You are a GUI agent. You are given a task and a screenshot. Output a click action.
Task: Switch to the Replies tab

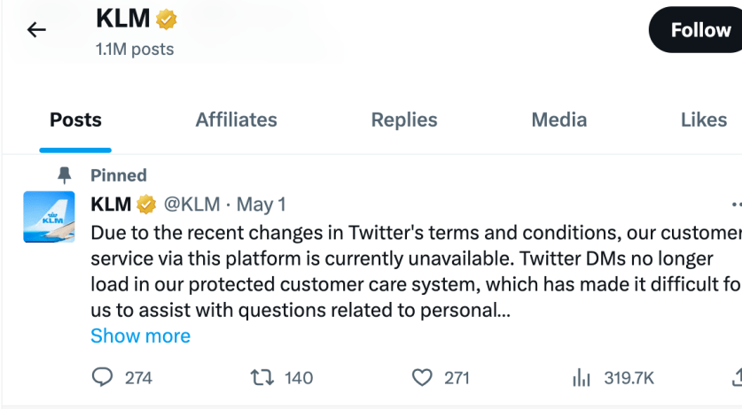(x=404, y=120)
